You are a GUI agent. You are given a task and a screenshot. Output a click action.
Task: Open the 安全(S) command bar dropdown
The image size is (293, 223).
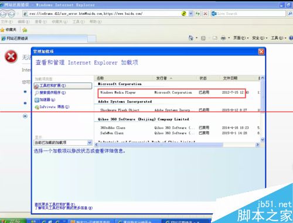coord(260,38)
